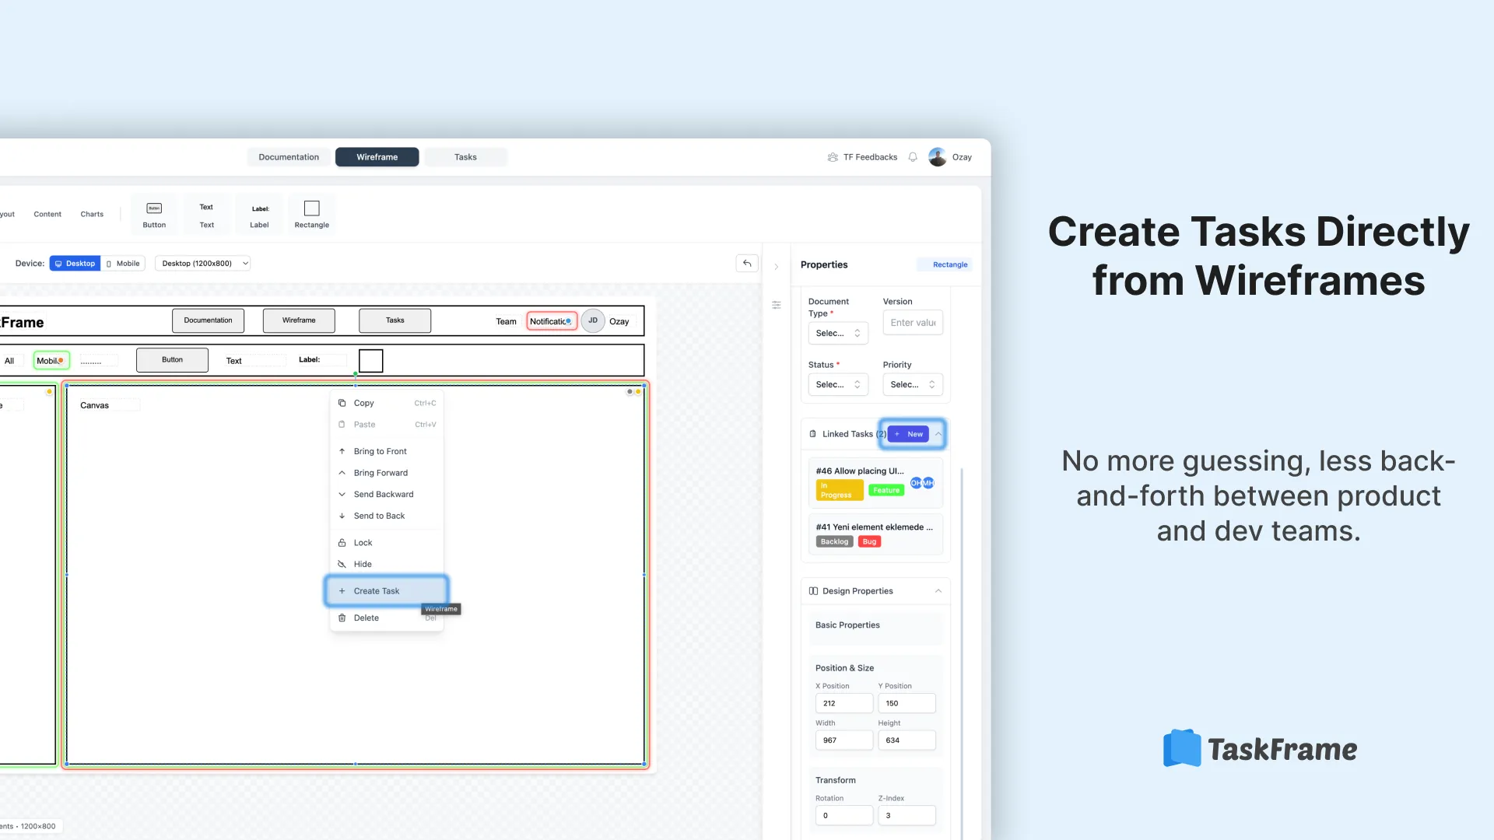This screenshot has width=1494, height=840.
Task: Open the Content components category
Action: coord(47,214)
